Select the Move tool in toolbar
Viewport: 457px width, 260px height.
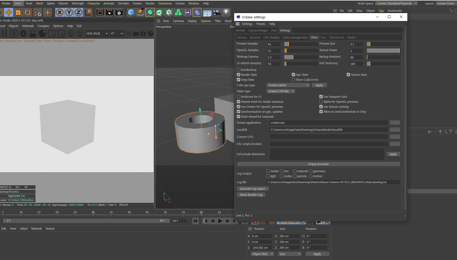point(9,12)
